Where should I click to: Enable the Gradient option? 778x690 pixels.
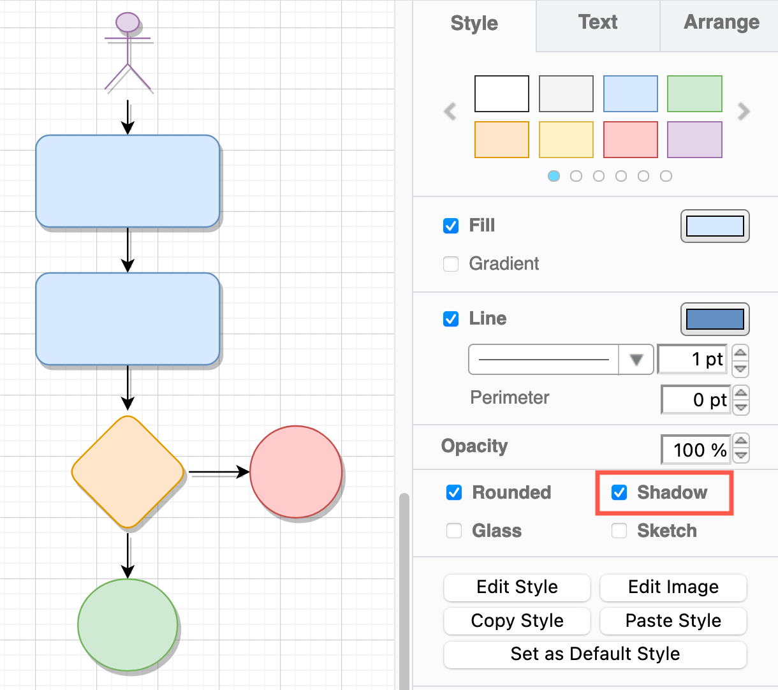pyautogui.click(x=451, y=263)
